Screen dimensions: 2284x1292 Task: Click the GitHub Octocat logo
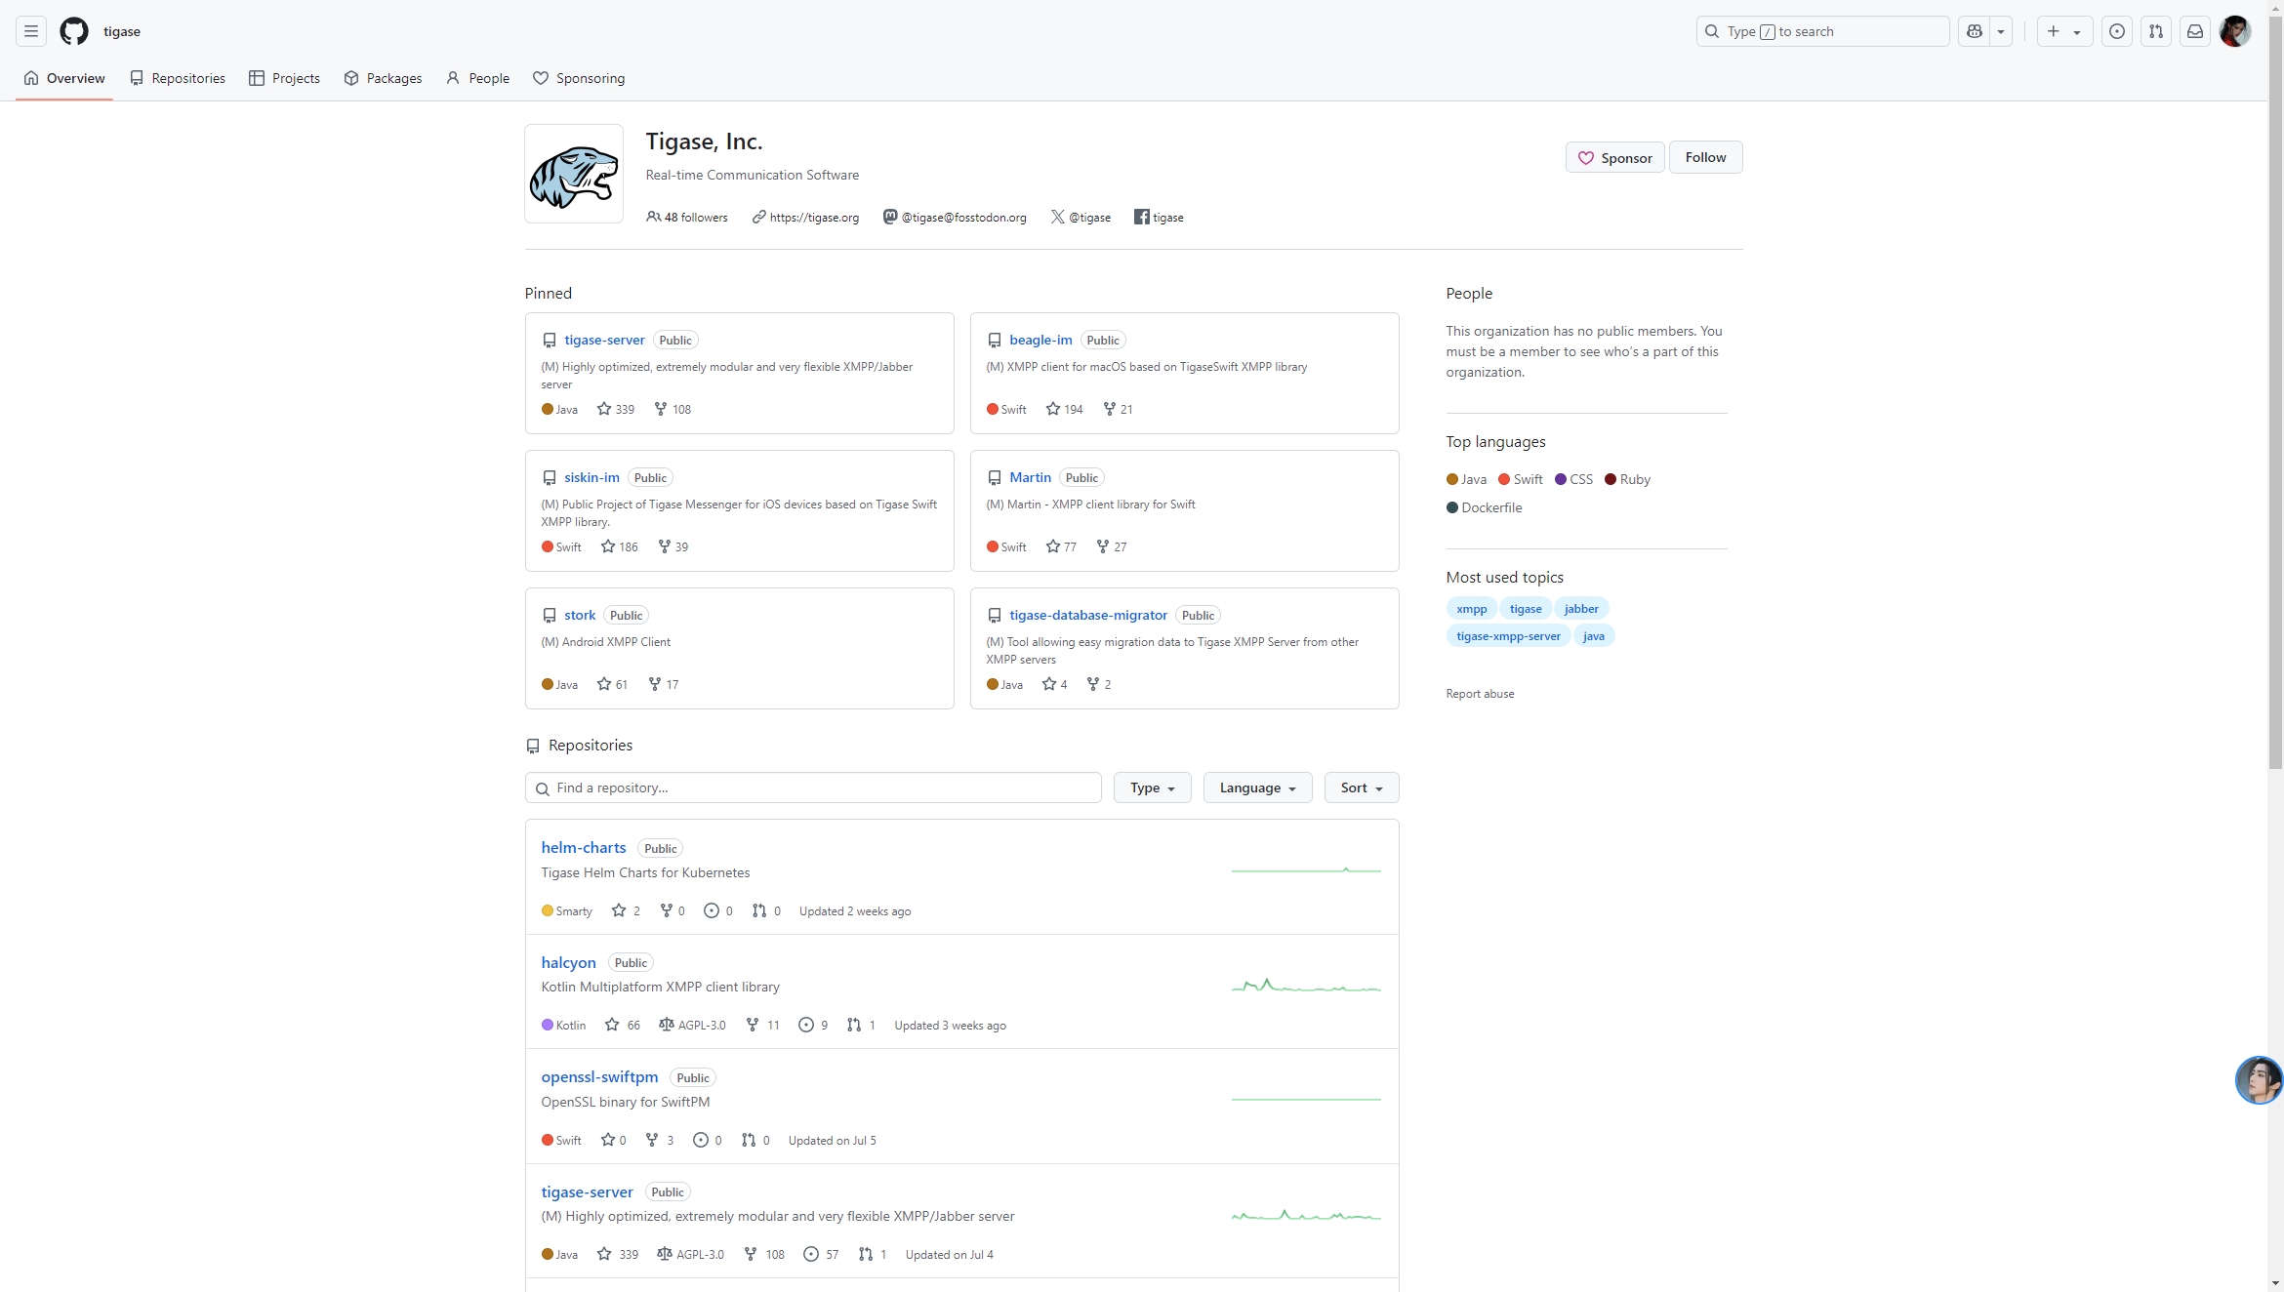74,31
